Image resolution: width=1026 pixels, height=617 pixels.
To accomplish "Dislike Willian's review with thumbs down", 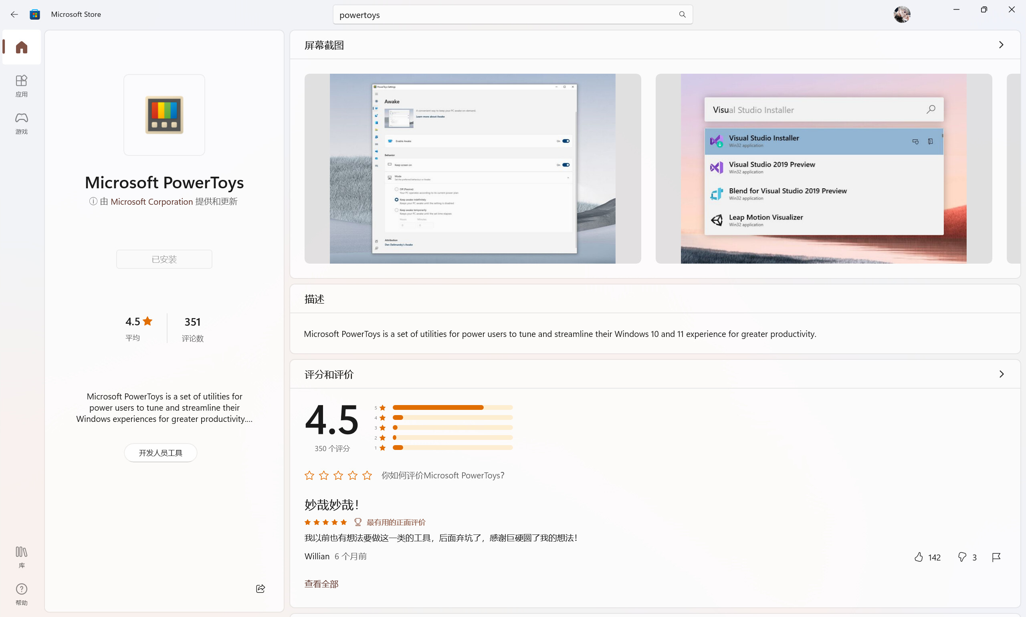I will coord(962,557).
